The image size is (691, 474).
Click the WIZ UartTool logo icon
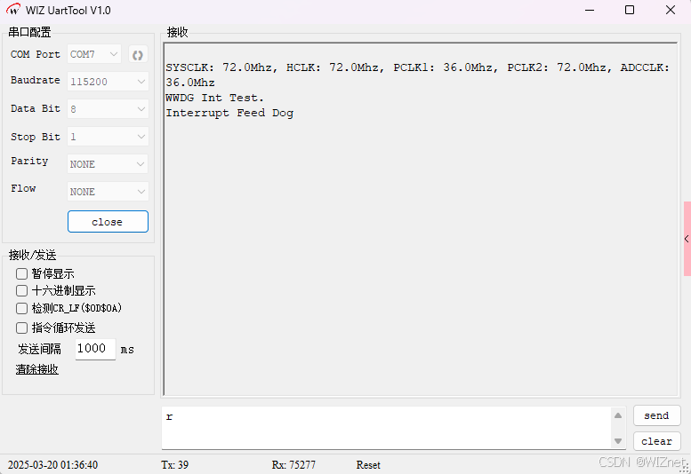(x=13, y=10)
